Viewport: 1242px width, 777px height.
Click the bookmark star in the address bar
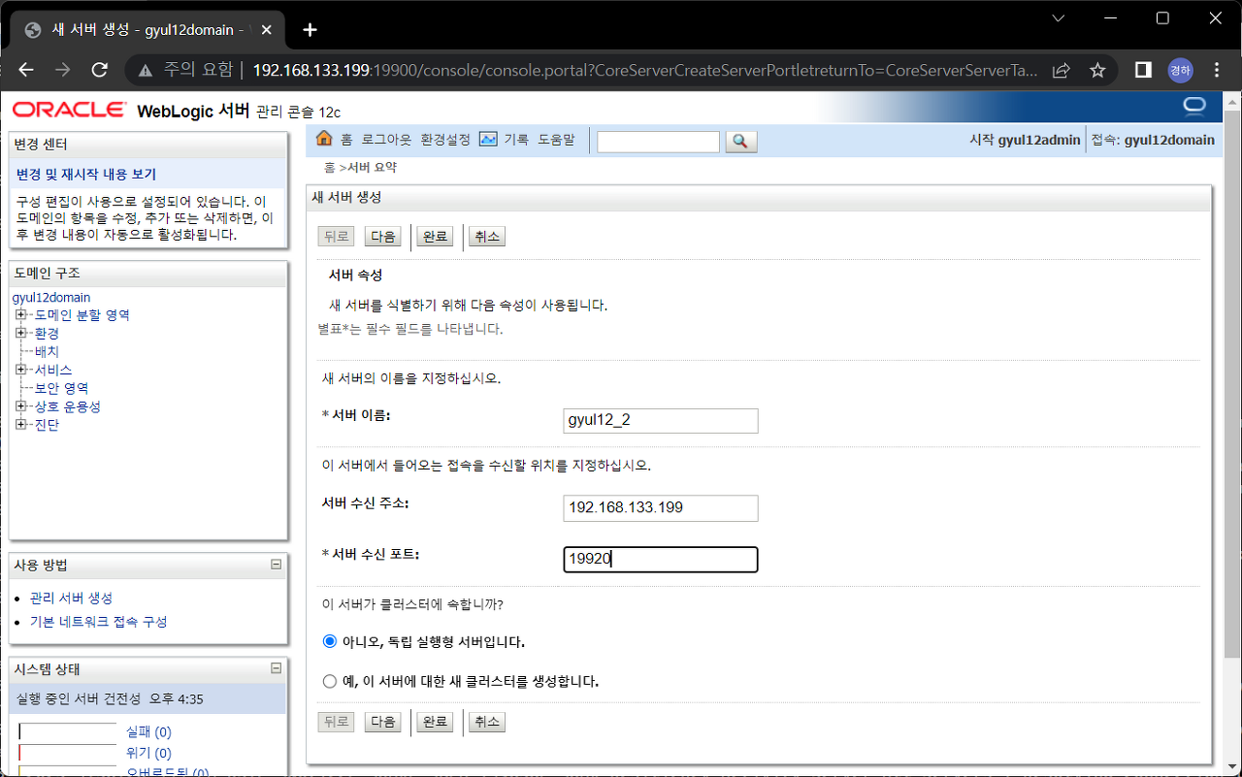click(x=1097, y=70)
